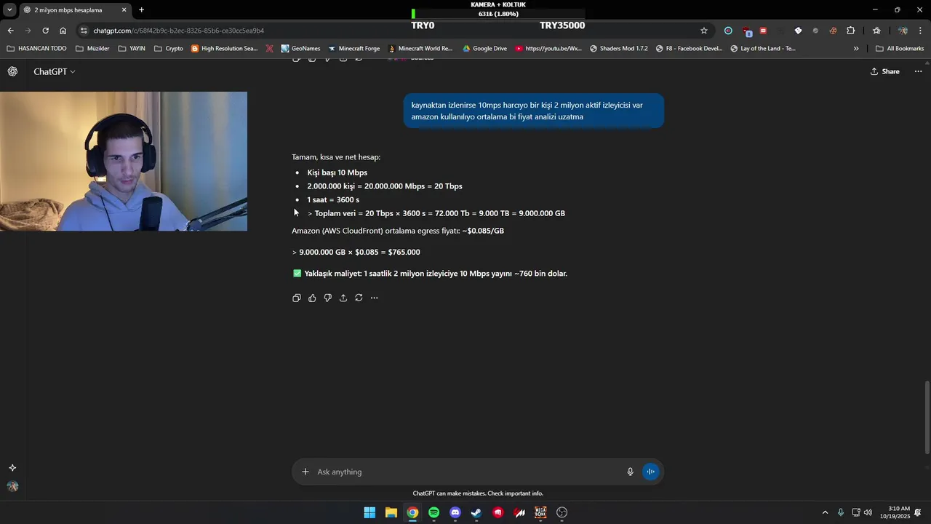Screen dimensions: 931x524
Task: Open the Minecraft Forge bookmark
Action: tap(353, 49)
